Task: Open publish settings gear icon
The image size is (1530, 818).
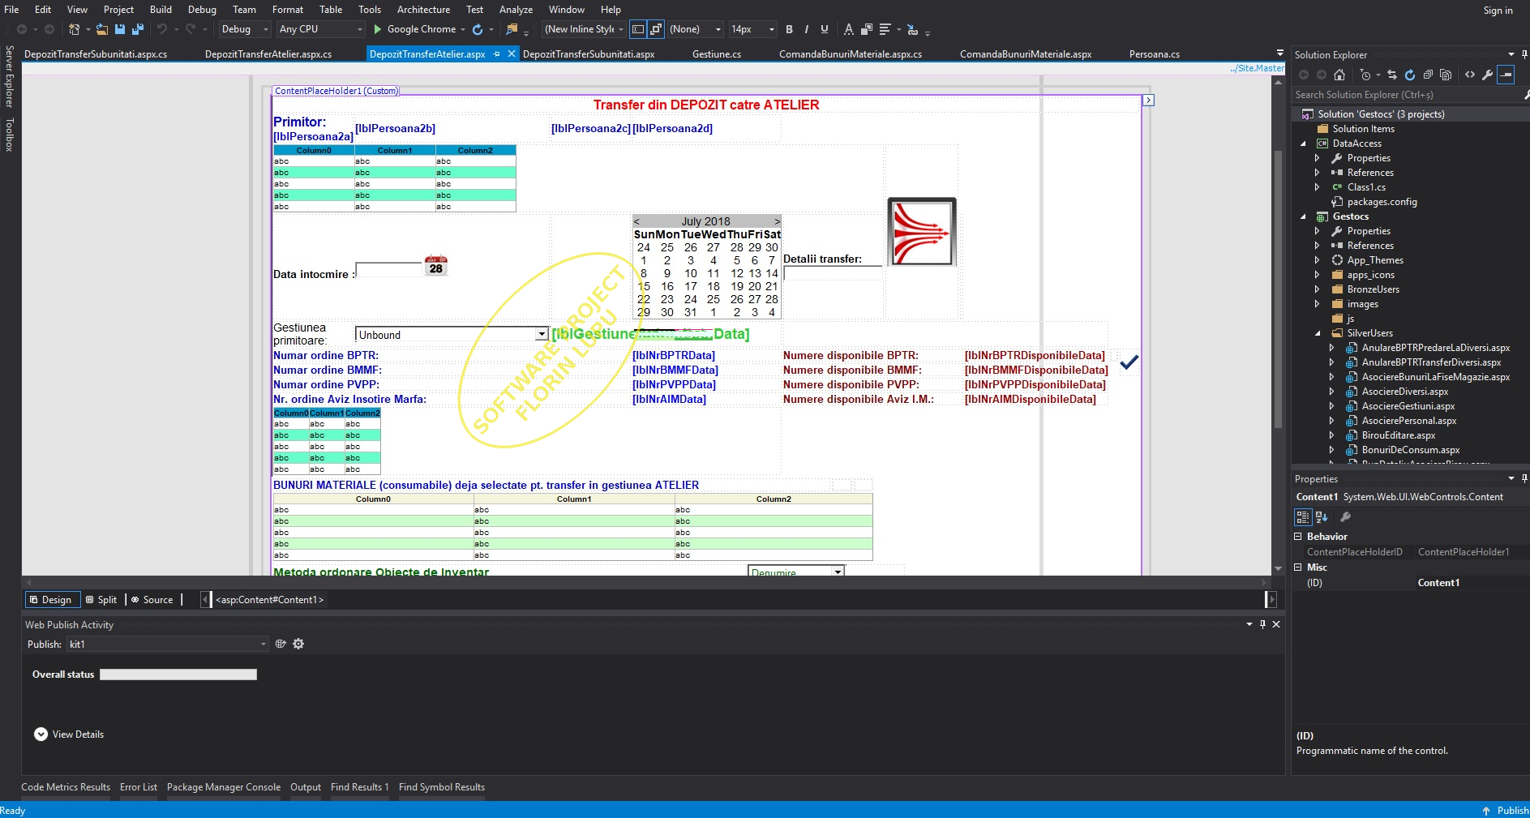Action: click(x=298, y=644)
